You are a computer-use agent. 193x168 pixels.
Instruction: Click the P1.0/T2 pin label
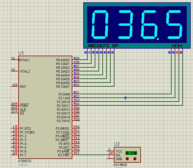tap(25, 128)
